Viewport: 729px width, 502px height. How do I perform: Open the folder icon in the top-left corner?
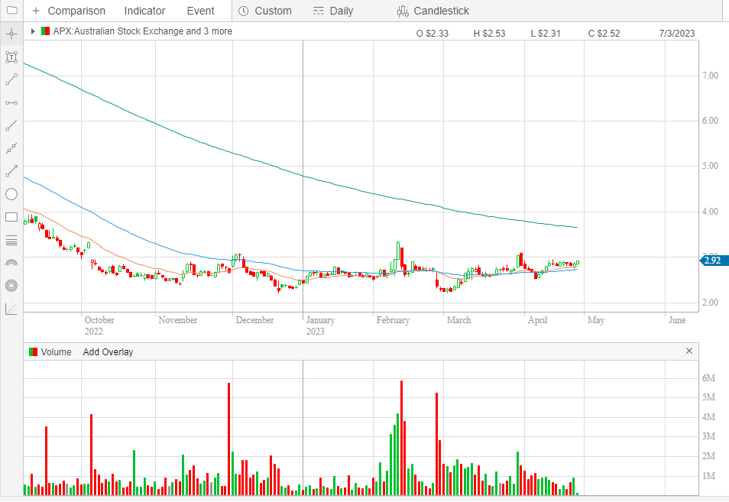click(x=12, y=10)
